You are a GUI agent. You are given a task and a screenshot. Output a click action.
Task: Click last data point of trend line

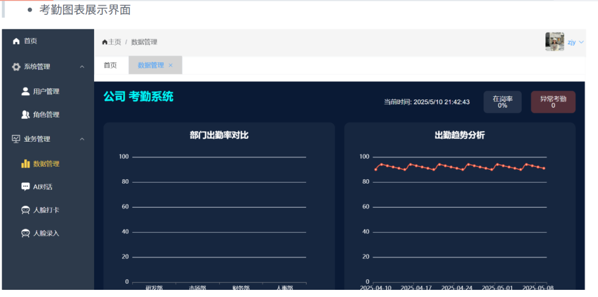pyautogui.click(x=544, y=168)
